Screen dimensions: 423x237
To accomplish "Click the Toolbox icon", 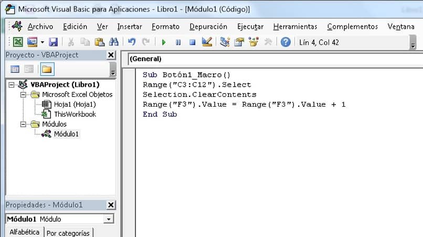I will pyautogui.click(x=268, y=42).
